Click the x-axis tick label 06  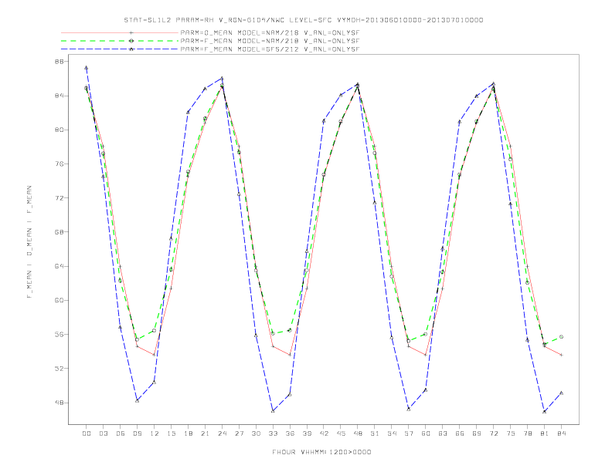(x=121, y=433)
